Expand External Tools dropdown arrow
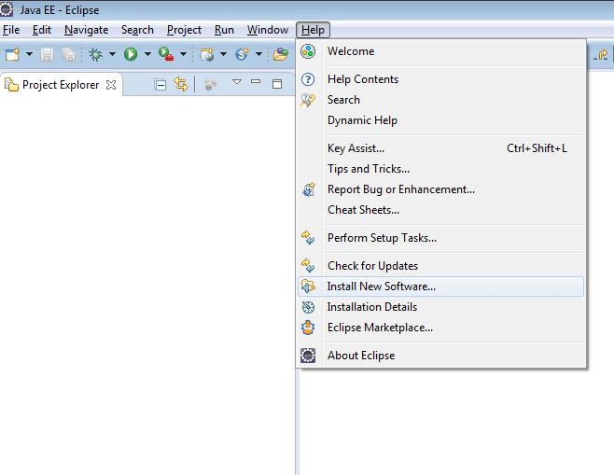 point(183,54)
